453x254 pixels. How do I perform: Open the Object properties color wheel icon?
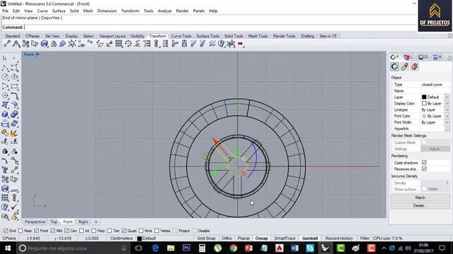395,67
